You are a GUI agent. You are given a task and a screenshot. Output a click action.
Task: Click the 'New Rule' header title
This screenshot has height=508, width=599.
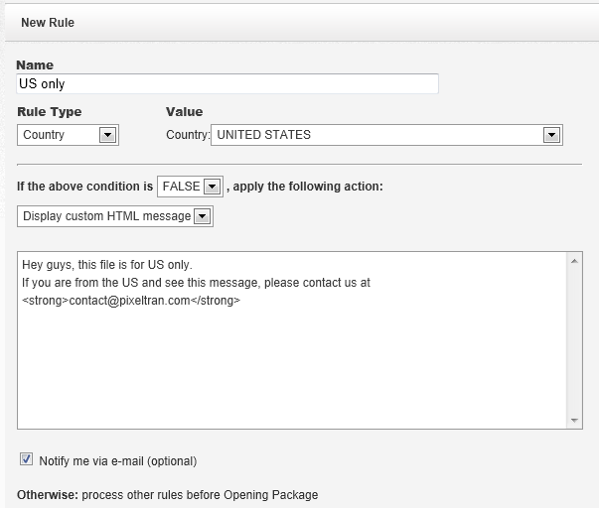[48, 23]
